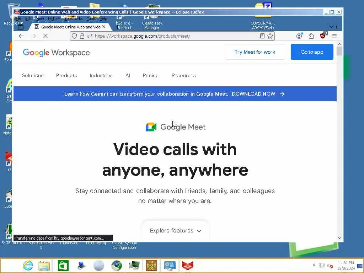Expand the Explore features dropdown
The width and height of the screenshot is (364, 273).
[x=175, y=231]
